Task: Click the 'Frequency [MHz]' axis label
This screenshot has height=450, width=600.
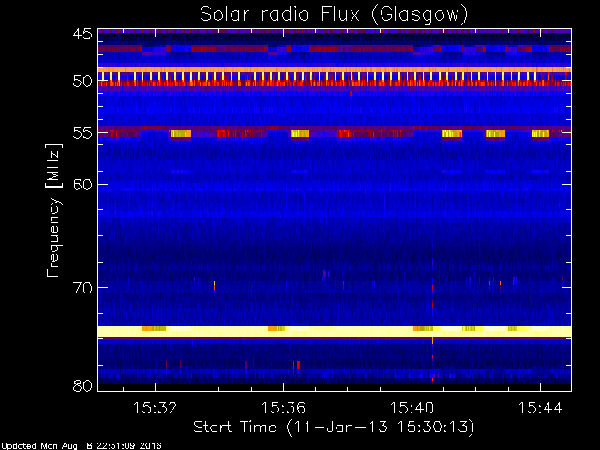Action: 53,210
